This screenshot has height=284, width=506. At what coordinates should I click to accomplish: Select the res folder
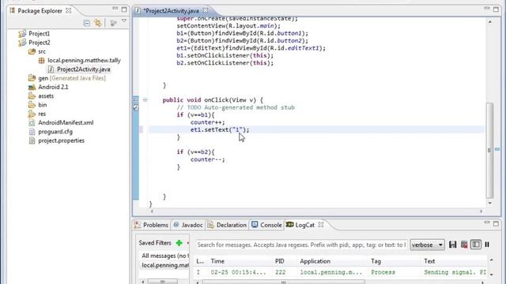42,114
